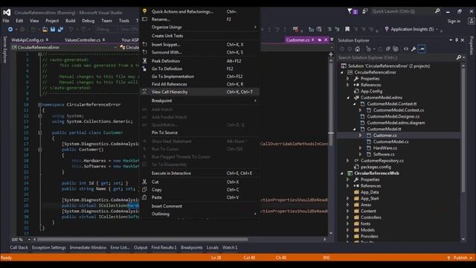
Task: Click Solution Explorer Home icon
Action: (x=357, y=48)
